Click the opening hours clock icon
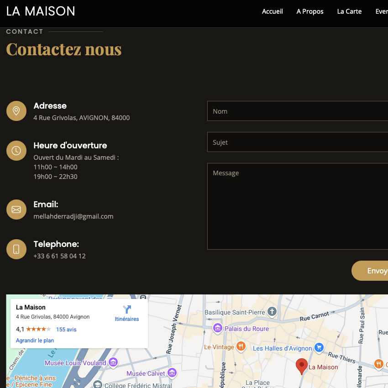Screen dimensions: 388x388 pos(16,151)
